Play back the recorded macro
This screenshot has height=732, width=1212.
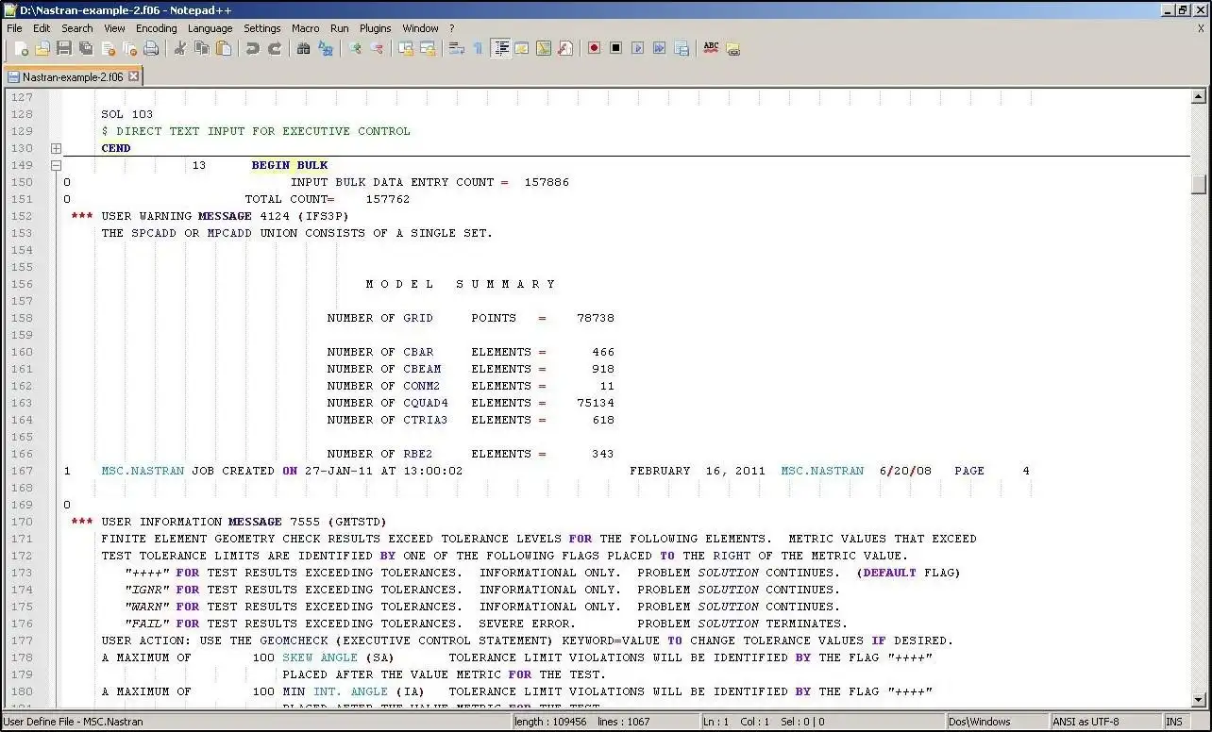point(638,48)
